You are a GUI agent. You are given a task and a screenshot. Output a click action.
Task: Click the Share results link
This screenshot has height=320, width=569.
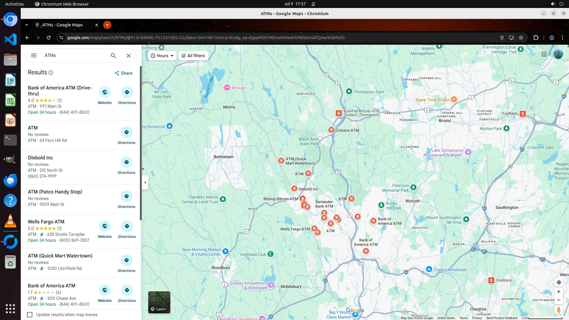point(124,73)
